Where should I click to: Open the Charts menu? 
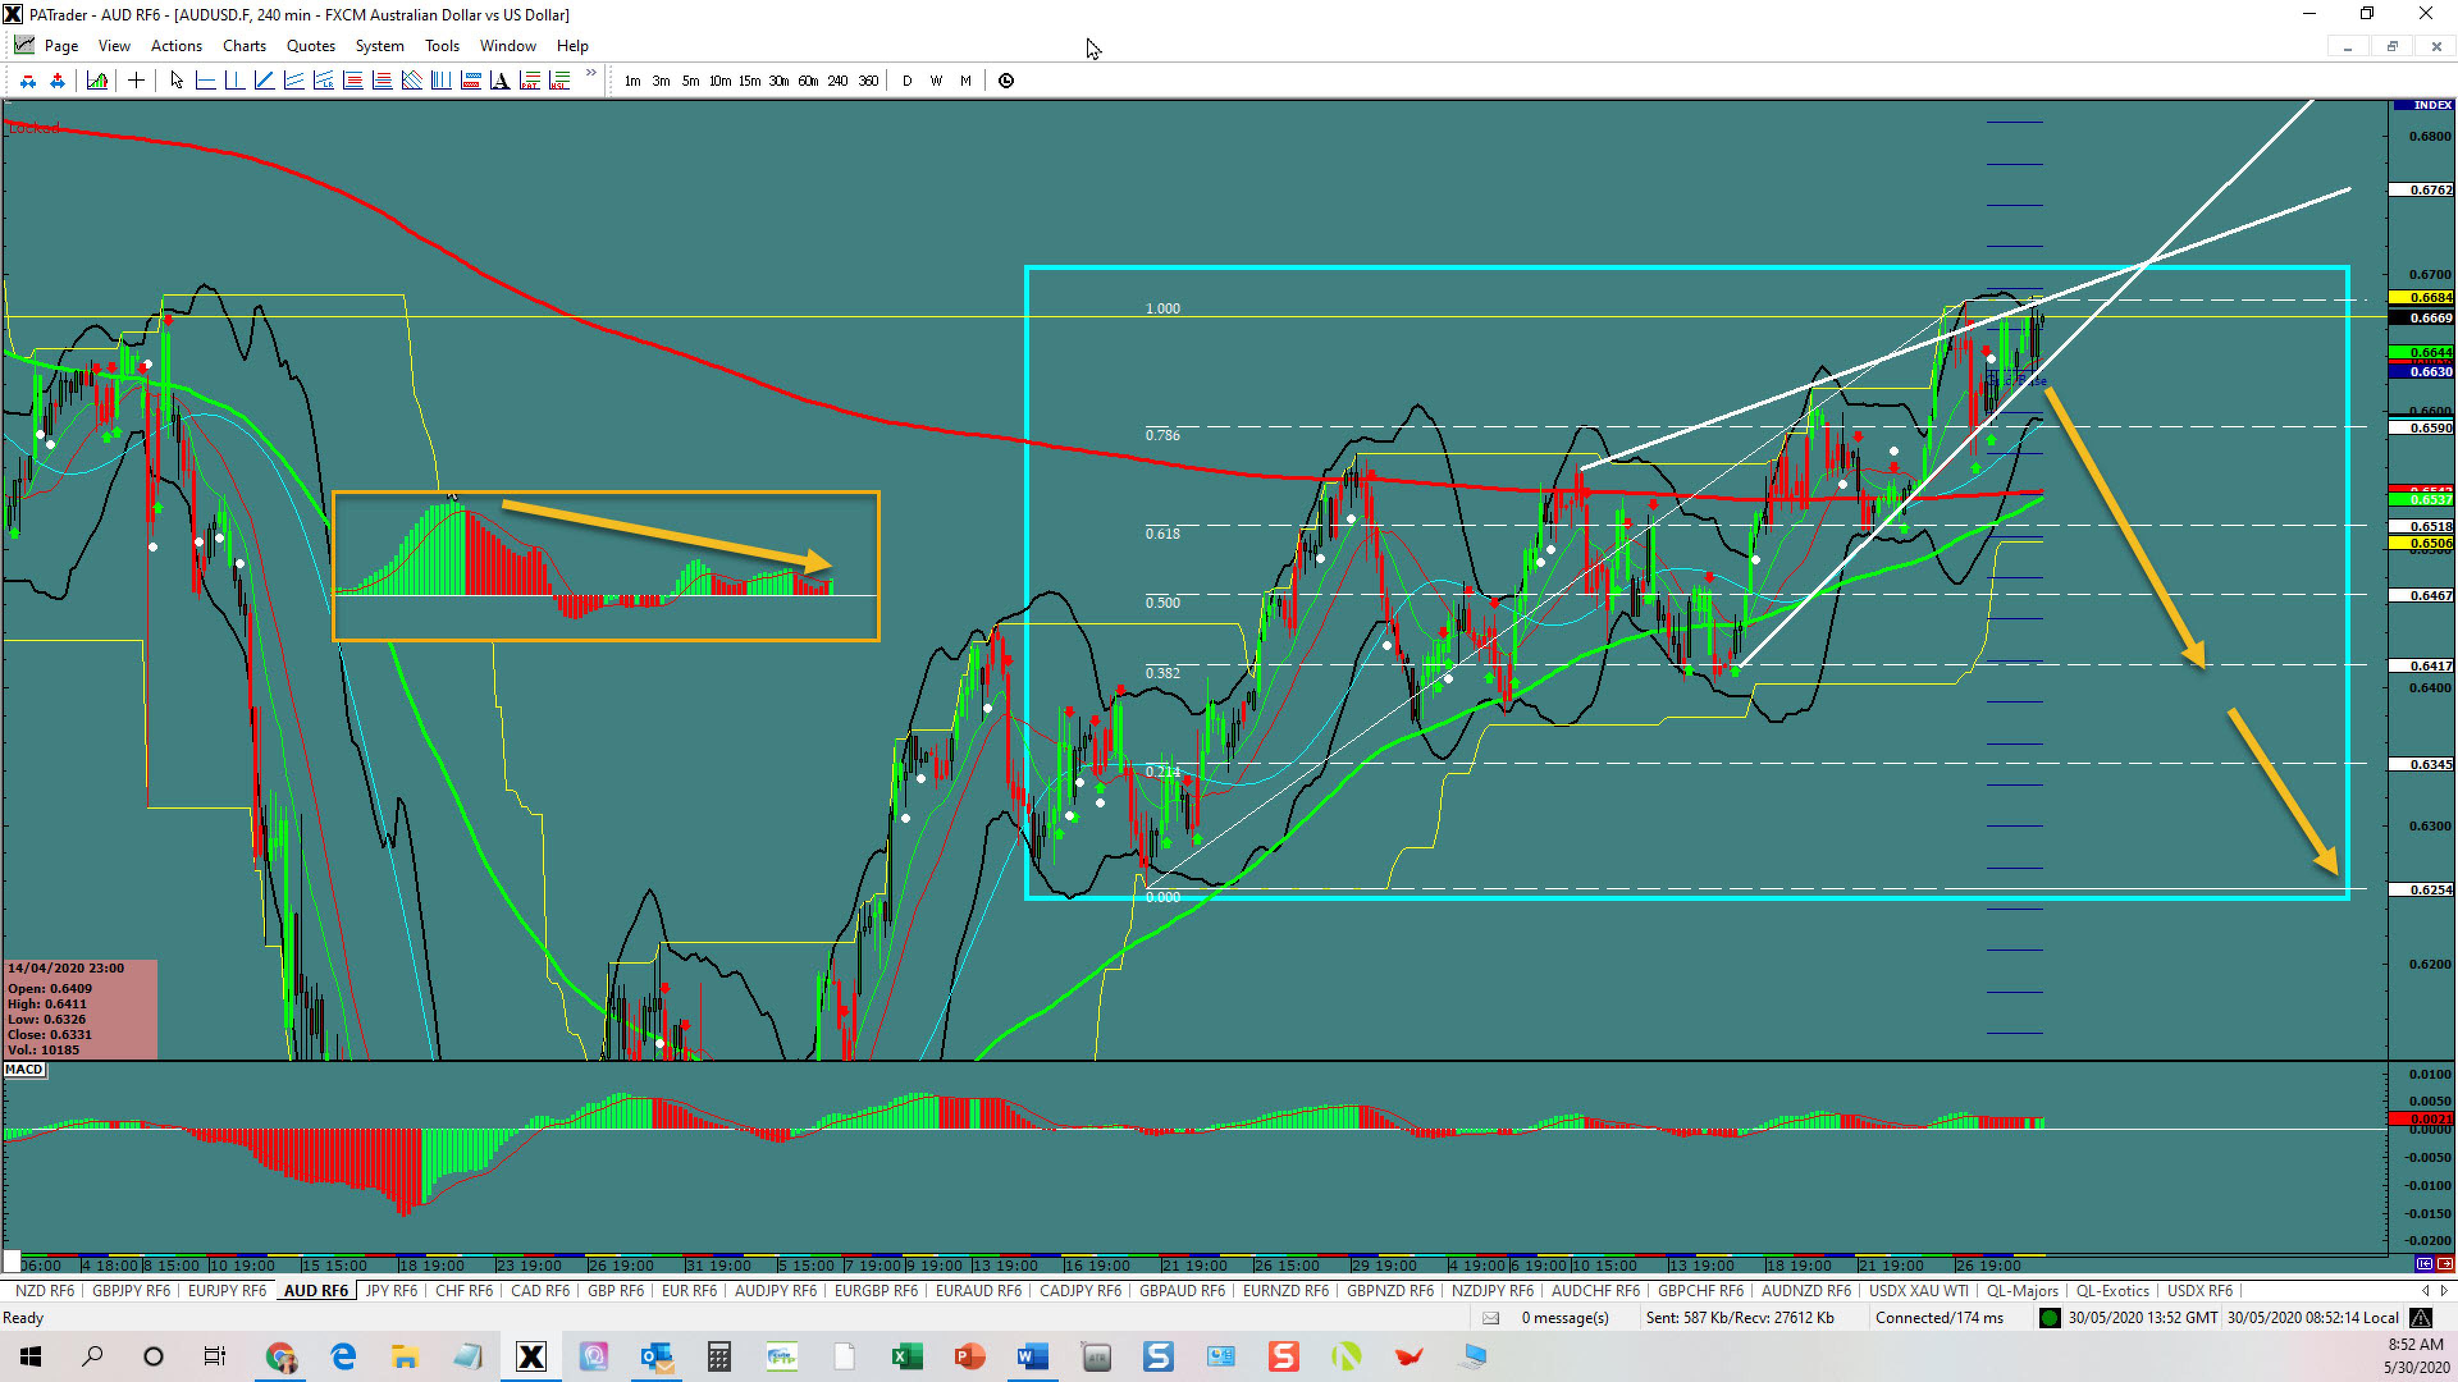[245, 46]
